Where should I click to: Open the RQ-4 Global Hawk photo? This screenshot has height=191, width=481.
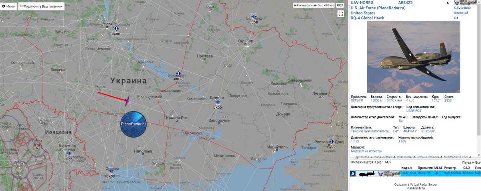click(413, 57)
